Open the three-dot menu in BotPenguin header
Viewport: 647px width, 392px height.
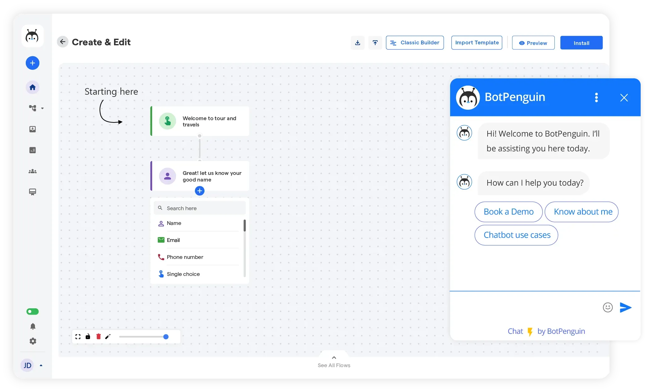click(597, 98)
